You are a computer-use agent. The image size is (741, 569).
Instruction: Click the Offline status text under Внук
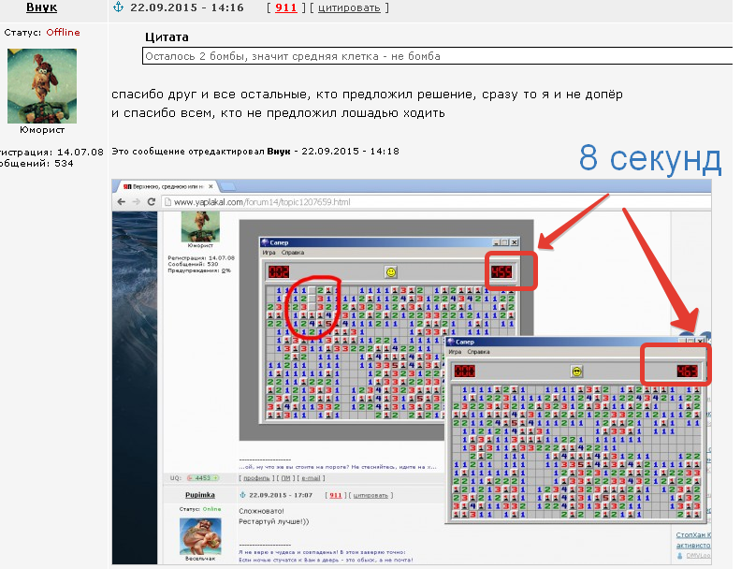click(63, 32)
